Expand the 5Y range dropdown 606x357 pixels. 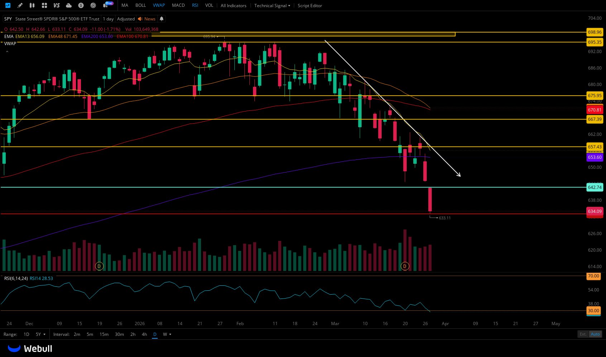click(40, 334)
